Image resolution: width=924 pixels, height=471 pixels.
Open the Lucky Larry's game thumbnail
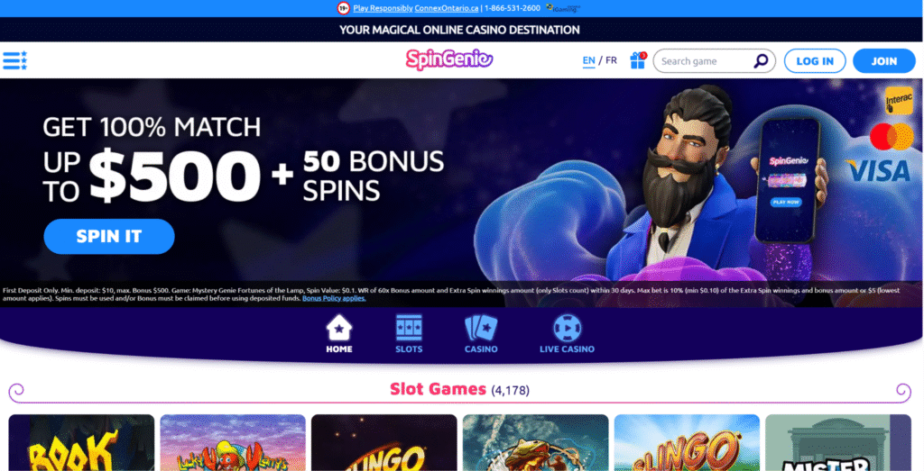pyautogui.click(x=233, y=442)
